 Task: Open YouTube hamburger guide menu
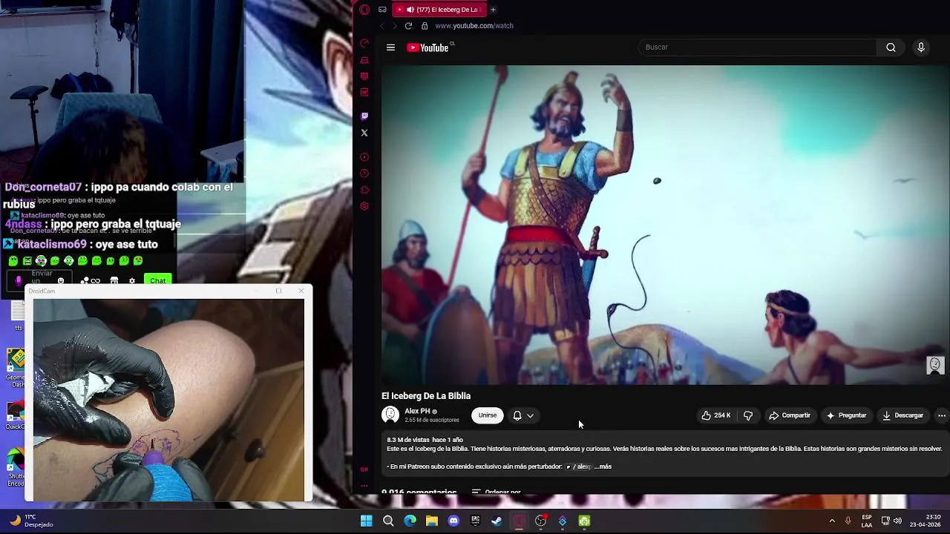pyautogui.click(x=390, y=47)
